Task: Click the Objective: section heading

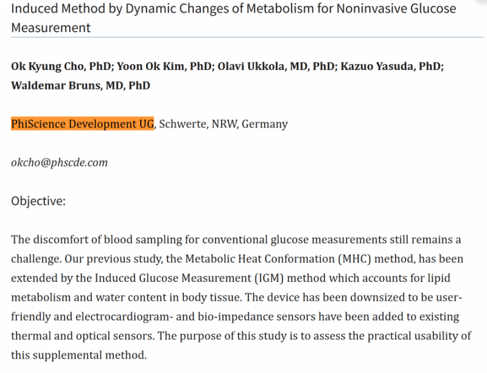Action: (x=38, y=200)
